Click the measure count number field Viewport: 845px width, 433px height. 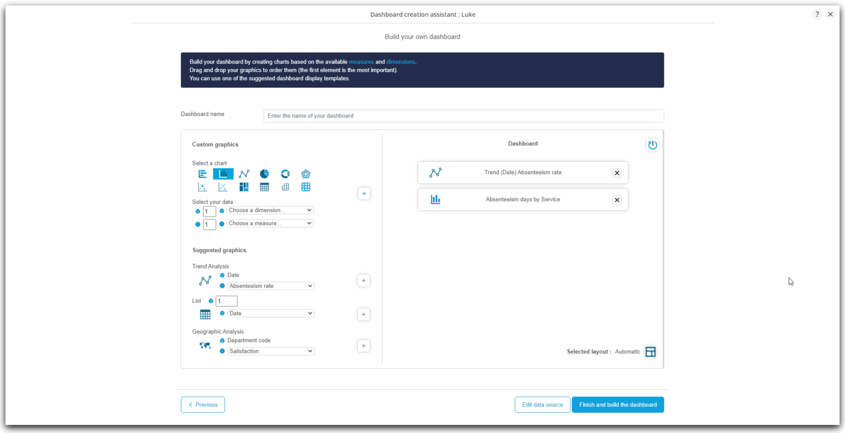pos(209,225)
